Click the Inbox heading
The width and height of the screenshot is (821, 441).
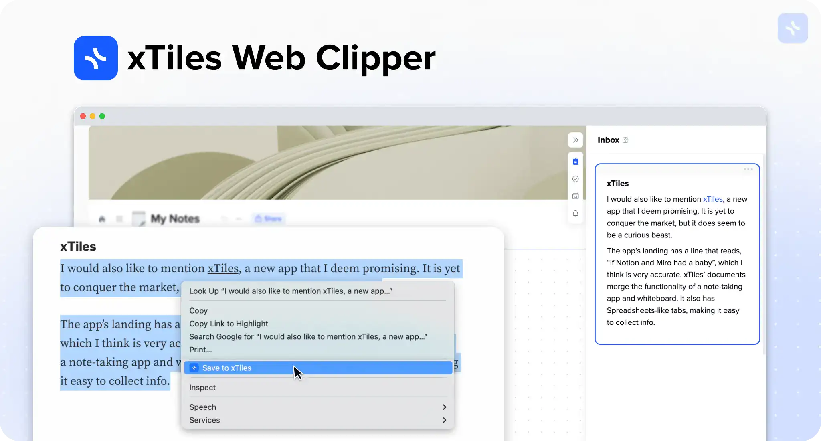(x=608, y=140)
